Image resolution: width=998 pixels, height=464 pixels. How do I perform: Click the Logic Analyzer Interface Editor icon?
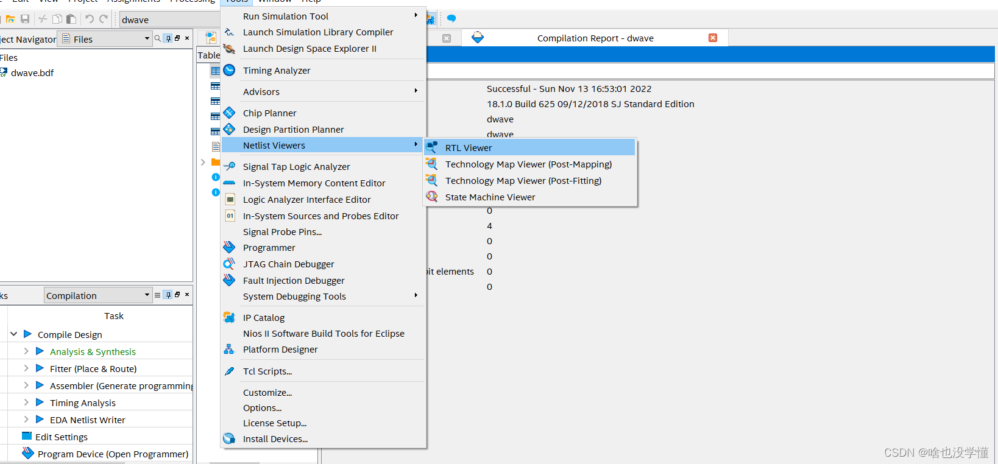pos(230,199)
